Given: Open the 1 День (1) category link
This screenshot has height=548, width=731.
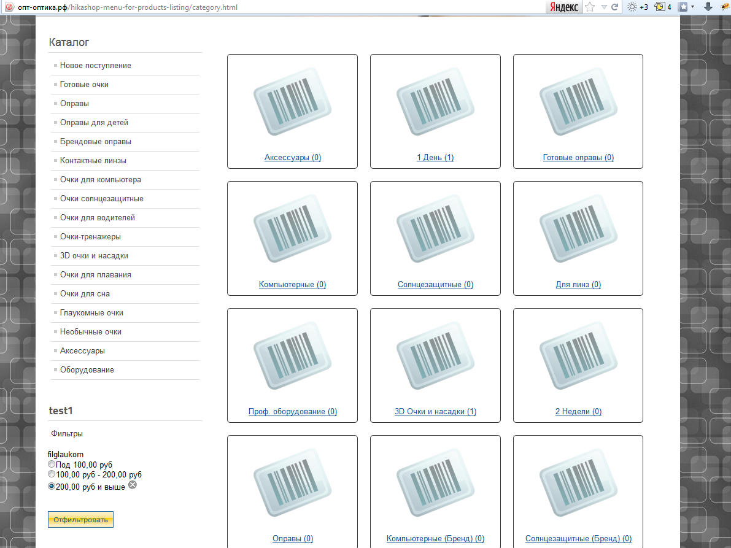Looking at the screenshot, I should (x=435, y=158).
